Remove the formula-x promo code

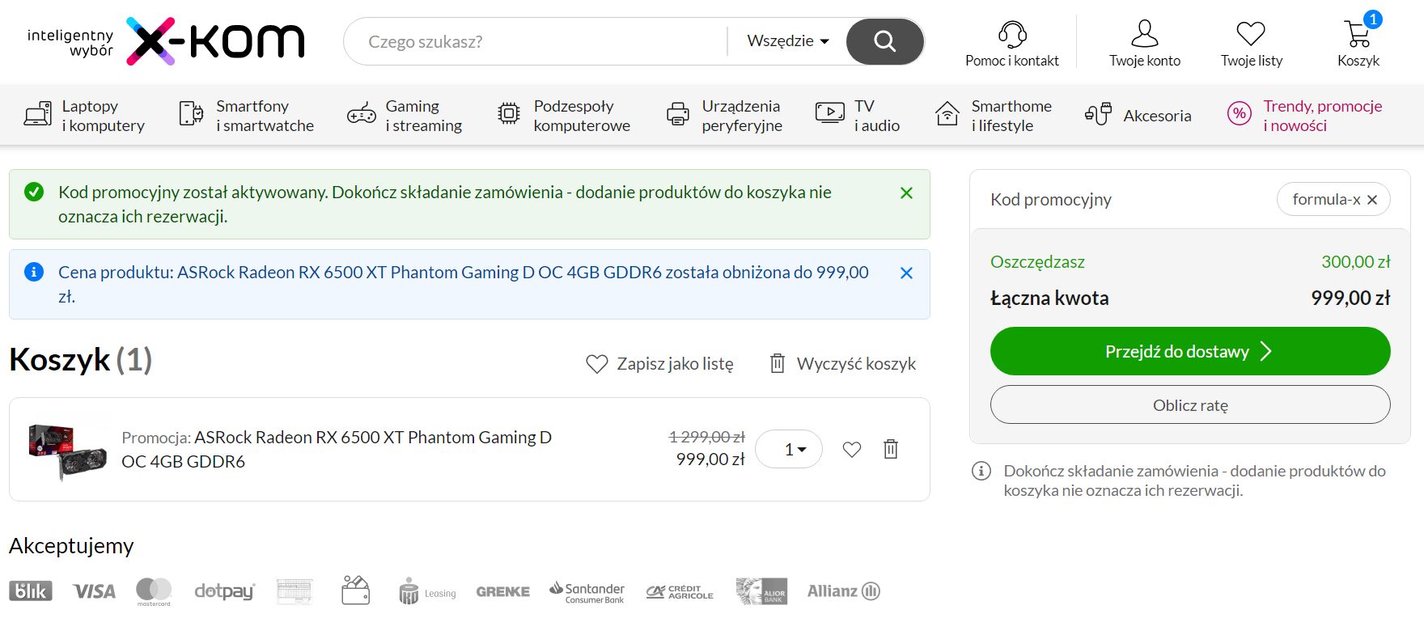point(1372,200)
